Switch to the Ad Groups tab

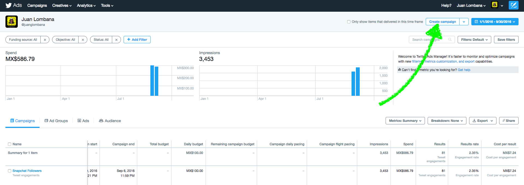point(56,121)
